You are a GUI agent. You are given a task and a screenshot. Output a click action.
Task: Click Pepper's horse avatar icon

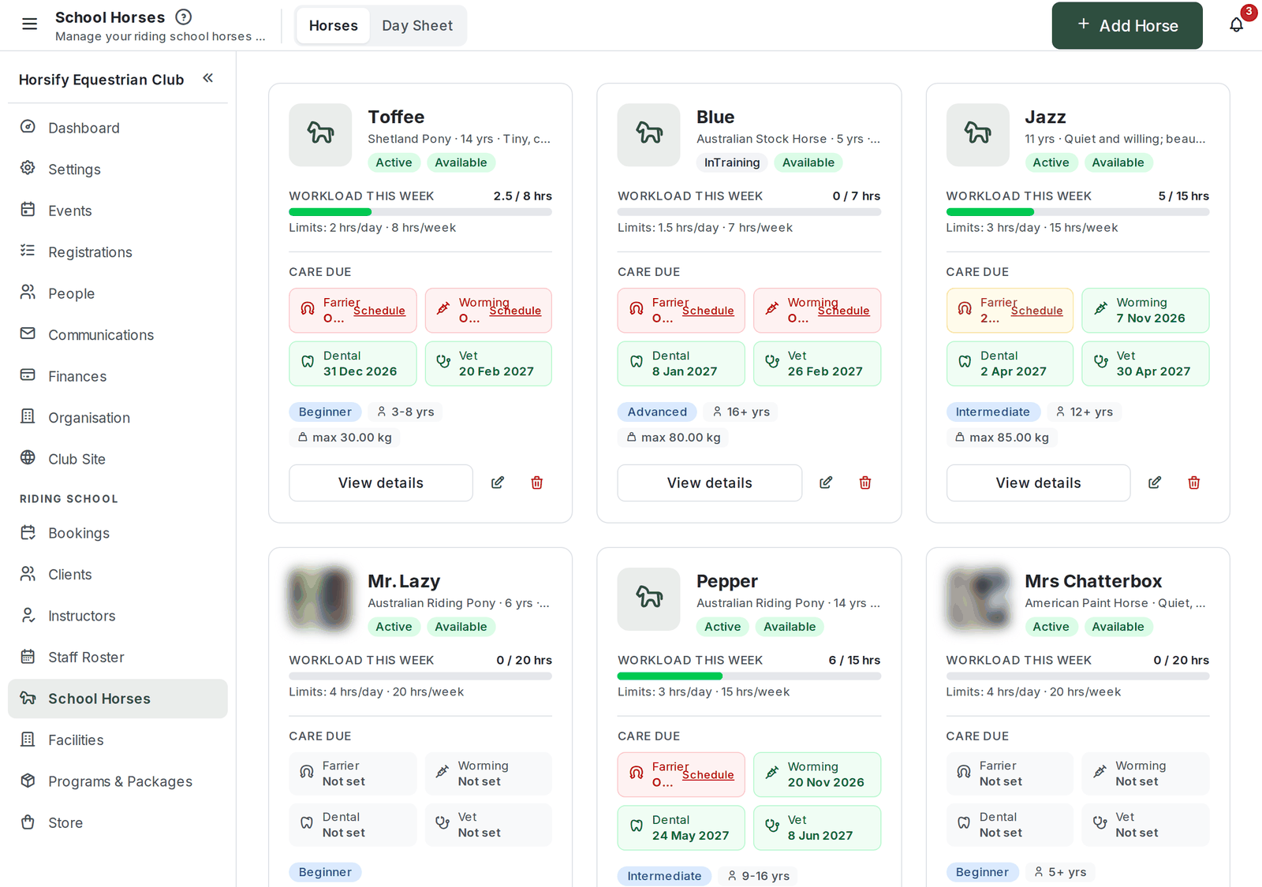tap(649, 599)
